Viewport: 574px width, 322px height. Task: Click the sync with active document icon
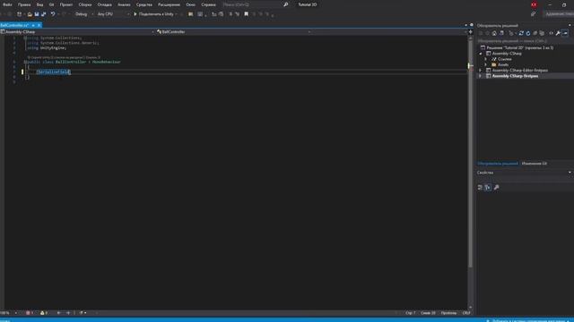click(521, 33)
